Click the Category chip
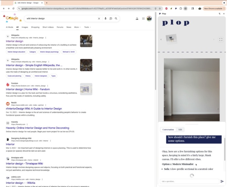The width and height of the screenshot is (227, 187). (x=33, y=52)
